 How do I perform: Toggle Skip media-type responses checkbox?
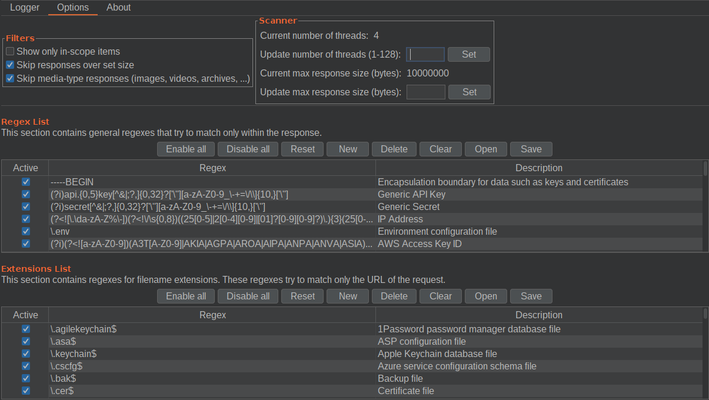point(10,79)
